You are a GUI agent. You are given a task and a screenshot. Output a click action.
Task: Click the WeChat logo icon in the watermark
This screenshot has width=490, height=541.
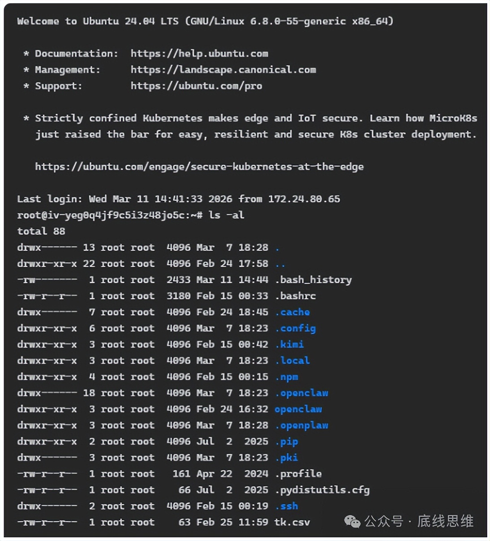352,521
